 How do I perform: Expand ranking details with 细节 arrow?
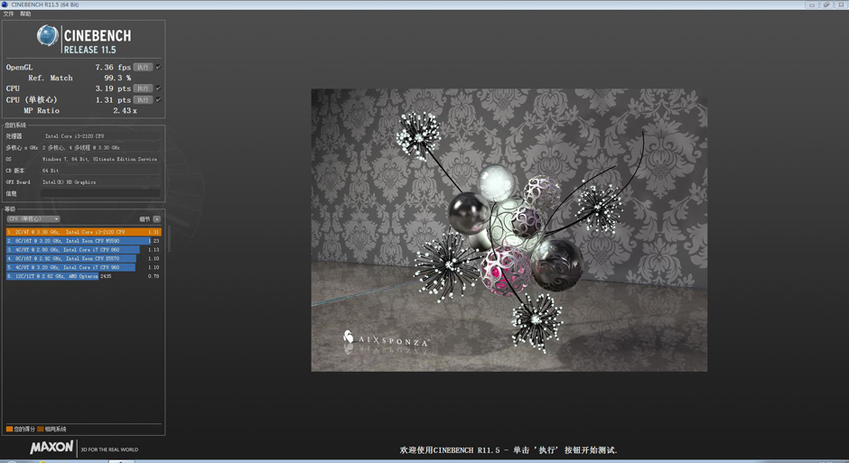click(x=156, y=219)
